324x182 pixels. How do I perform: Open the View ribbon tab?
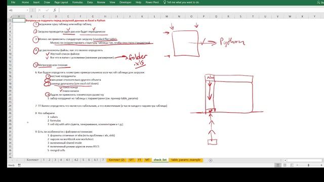(x=112, y=2)
